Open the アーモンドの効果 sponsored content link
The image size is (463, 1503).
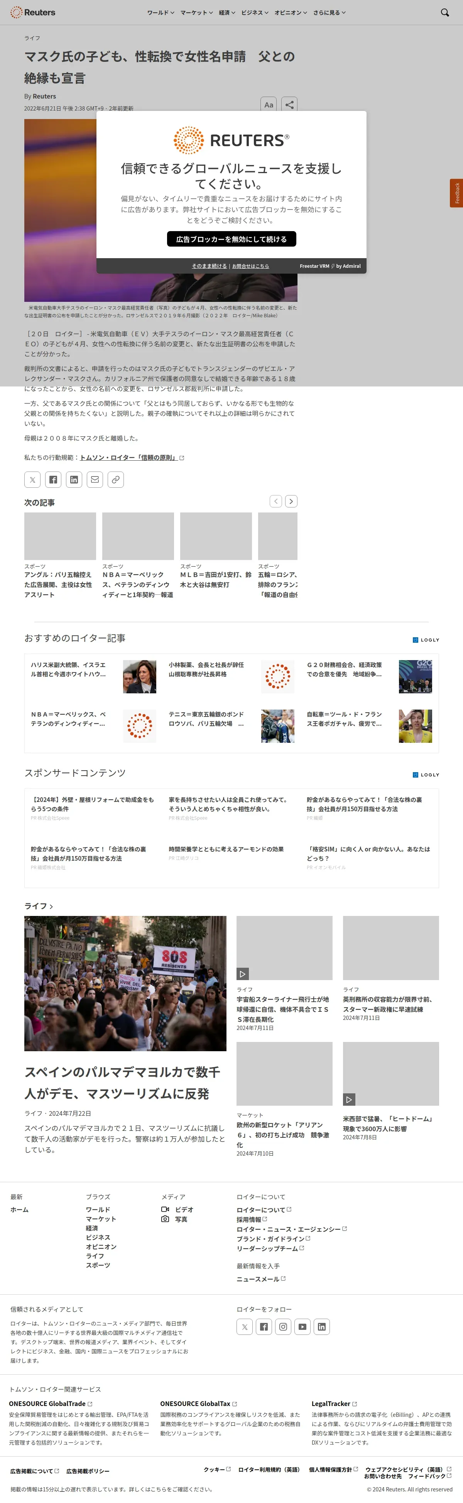[x=226, y=849]
